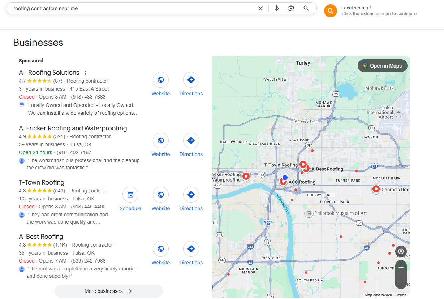
Task: Clear the search box with the X icon
Action: 260,8
